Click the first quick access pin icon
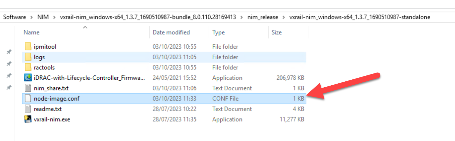Viewport: 455px width, 141px height. 9,52
